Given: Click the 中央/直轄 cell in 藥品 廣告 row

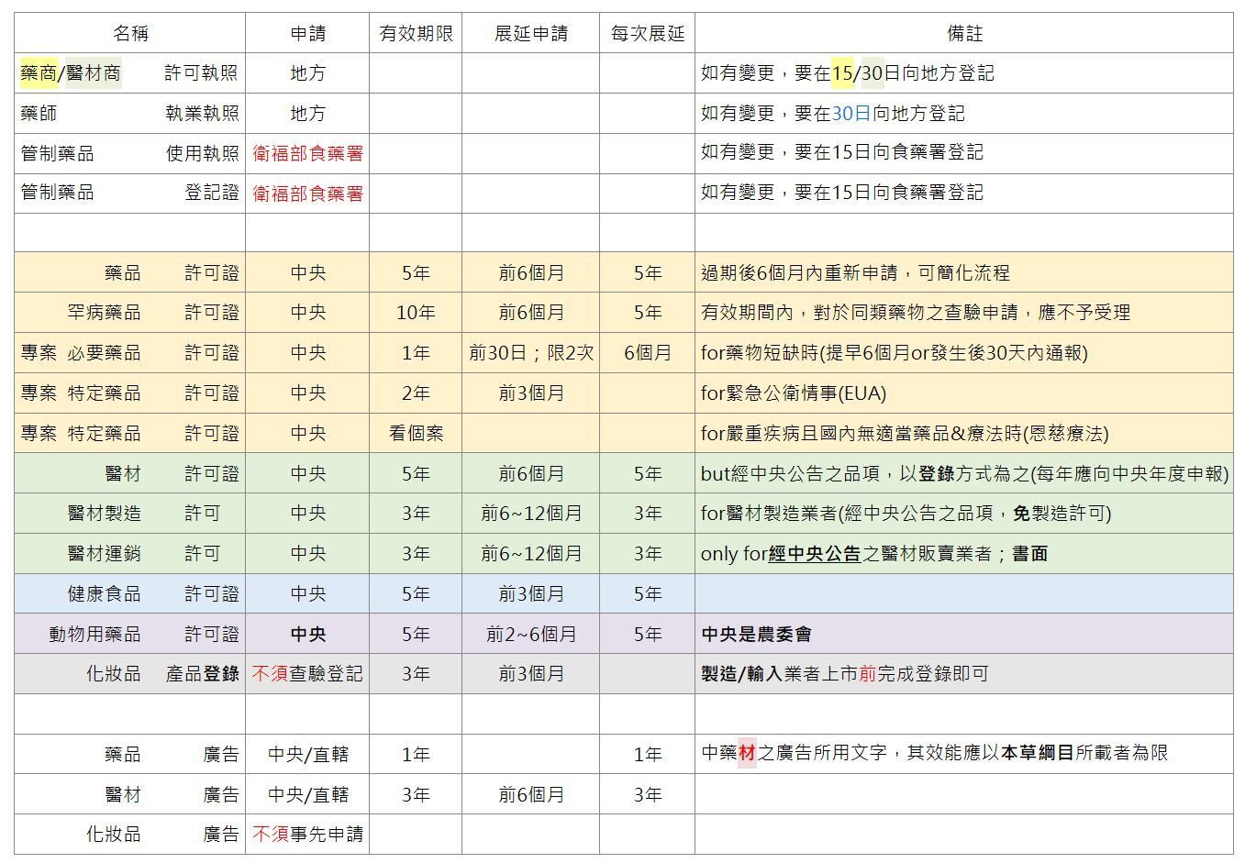Looking at the screenshot, I should pyautogui.click(x=307, y=754).
